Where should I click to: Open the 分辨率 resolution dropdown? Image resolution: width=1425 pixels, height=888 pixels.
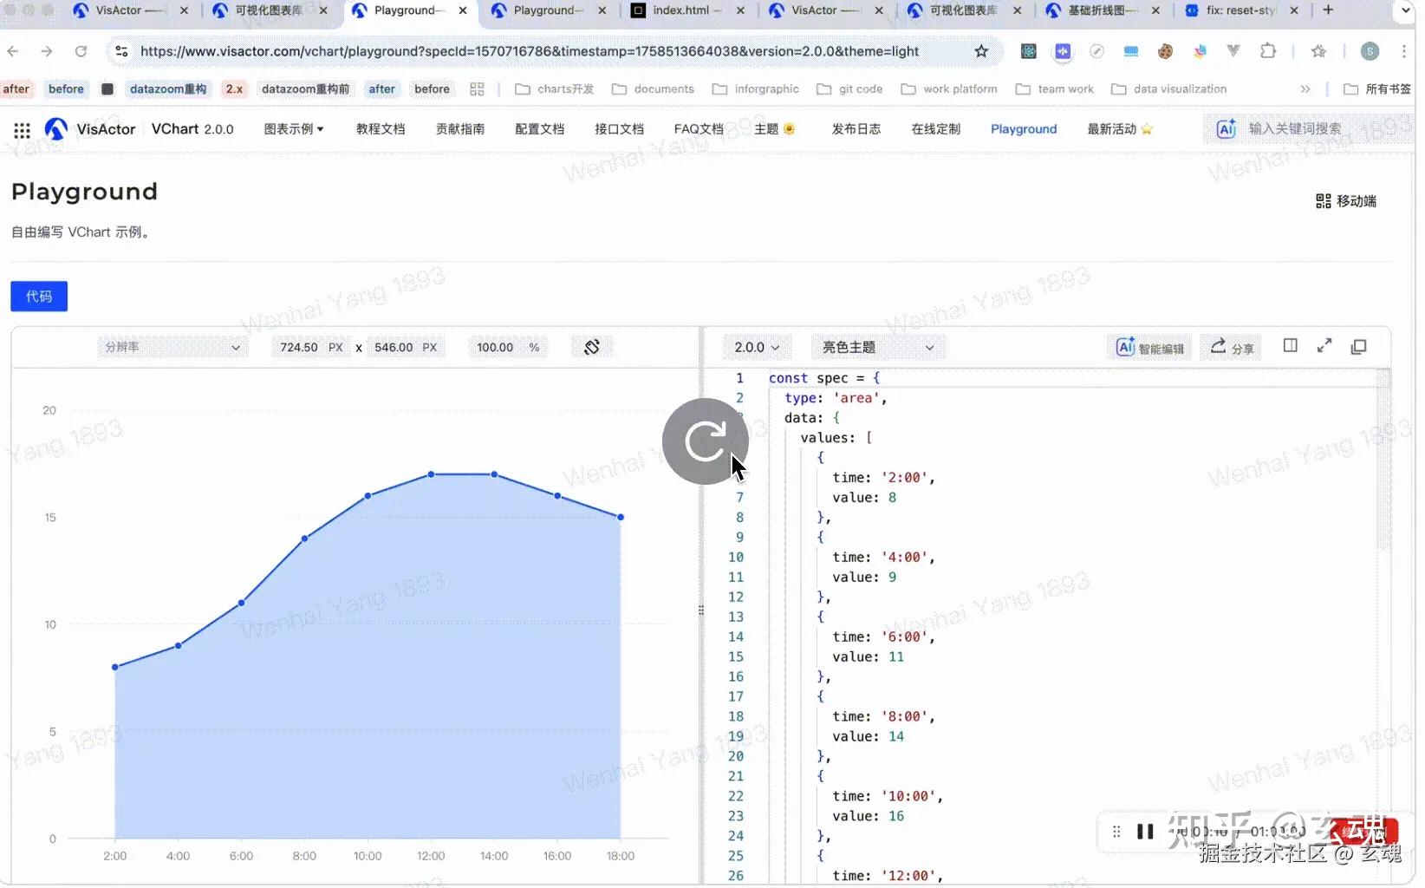click(172, 346)
